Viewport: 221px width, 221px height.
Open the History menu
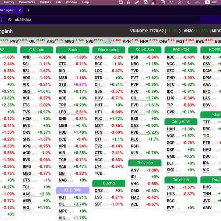click(x=9, y=2)
